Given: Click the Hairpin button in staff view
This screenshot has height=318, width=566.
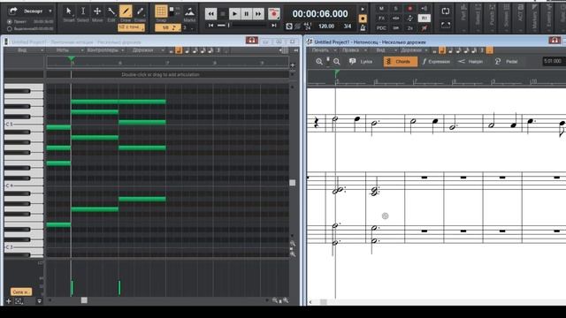Looking at the screenshot, I should [470, 62].
